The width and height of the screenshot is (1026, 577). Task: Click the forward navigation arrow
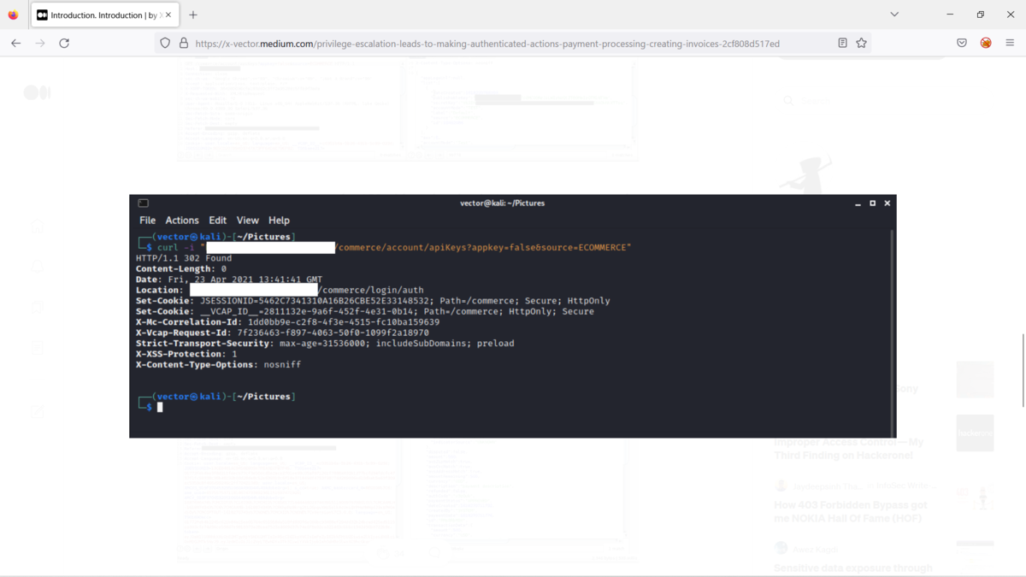click(x=39, y=43)
